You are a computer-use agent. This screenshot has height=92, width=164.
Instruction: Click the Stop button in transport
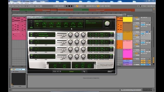click(69, 6)
